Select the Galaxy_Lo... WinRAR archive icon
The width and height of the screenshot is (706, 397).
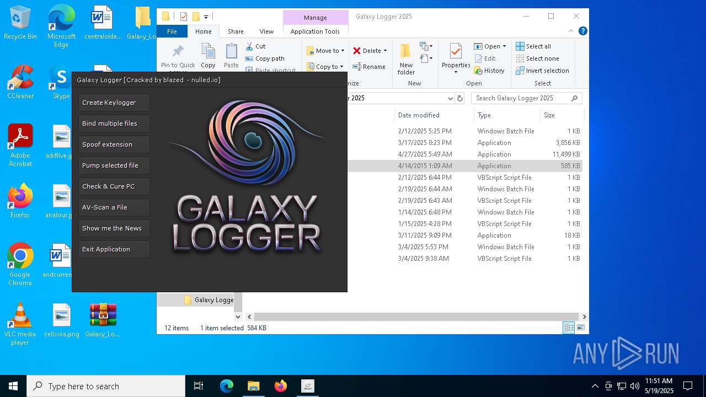click(103, 320)
